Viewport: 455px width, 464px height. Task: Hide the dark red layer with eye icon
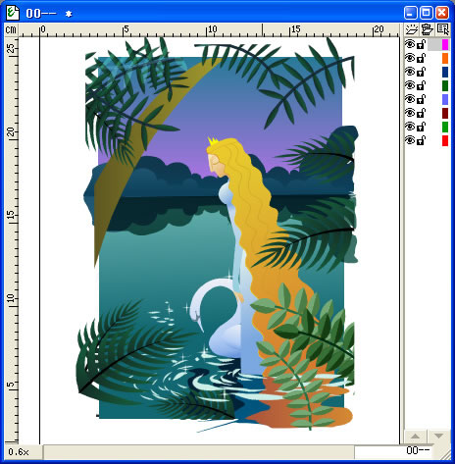410,113
